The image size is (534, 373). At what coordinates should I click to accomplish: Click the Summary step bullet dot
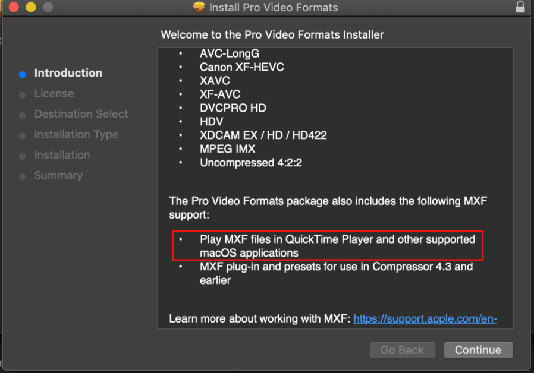point(23,177)
